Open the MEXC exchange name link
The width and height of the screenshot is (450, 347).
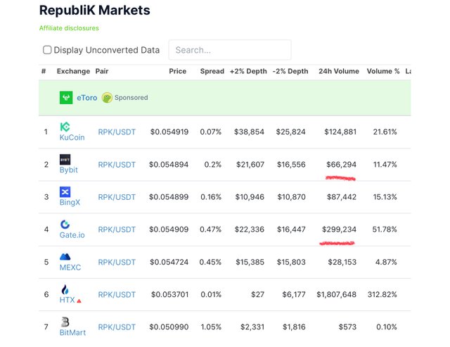[70, 267]
